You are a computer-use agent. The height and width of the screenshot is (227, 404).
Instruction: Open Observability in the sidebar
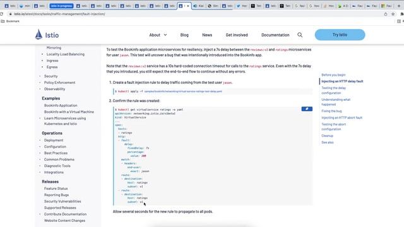[54, 89]
